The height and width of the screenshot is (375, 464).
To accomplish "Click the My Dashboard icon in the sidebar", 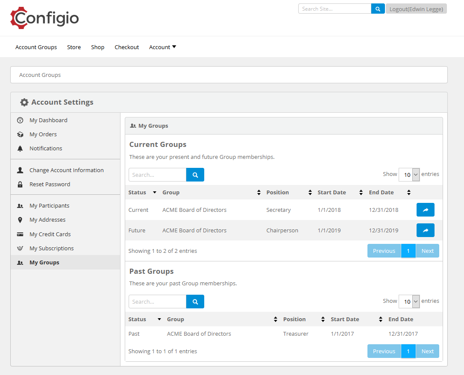I will coord(20,120).
